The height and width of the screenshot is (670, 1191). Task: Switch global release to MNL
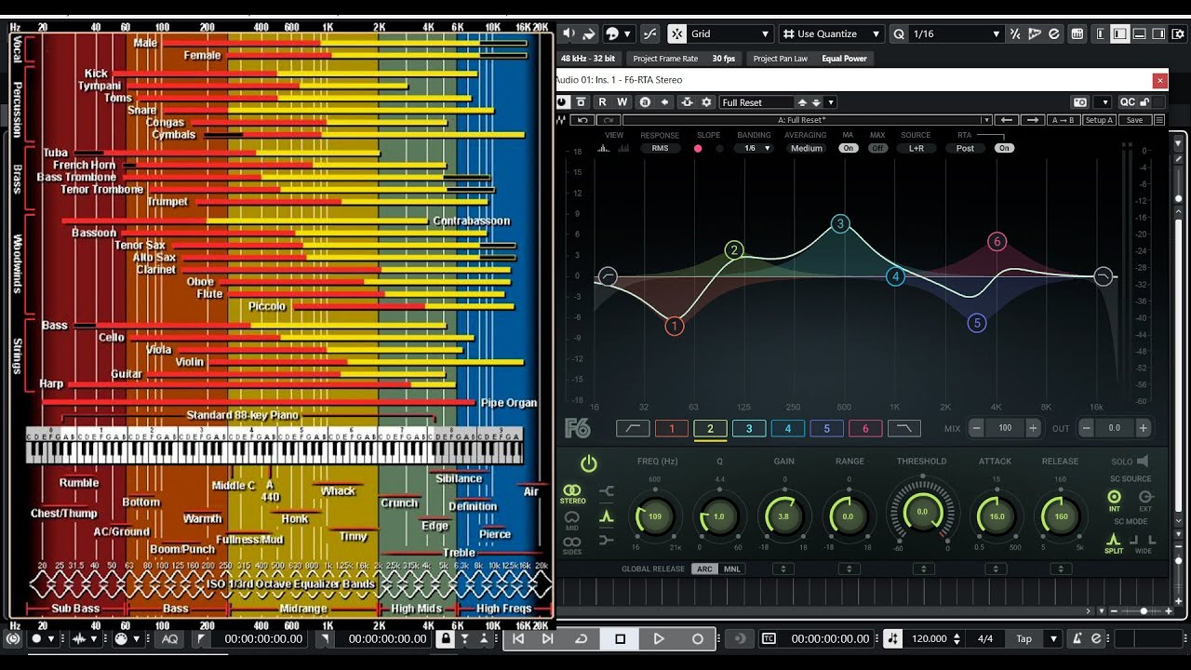coord(732,569)
